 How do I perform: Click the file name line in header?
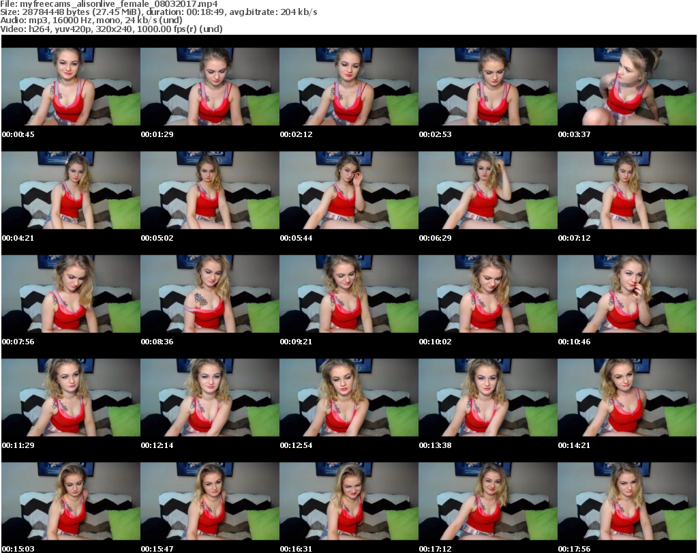click(109, 4)
